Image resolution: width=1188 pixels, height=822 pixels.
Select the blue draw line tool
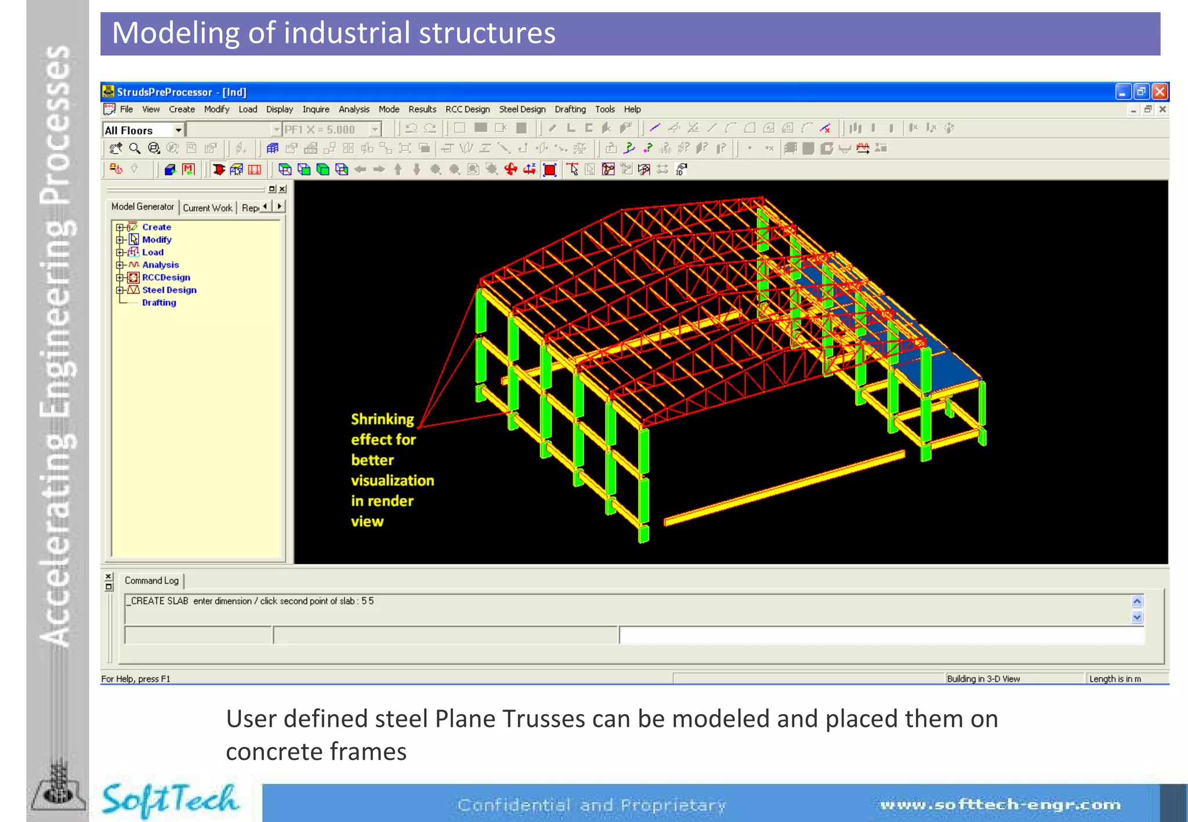(655, 128)
